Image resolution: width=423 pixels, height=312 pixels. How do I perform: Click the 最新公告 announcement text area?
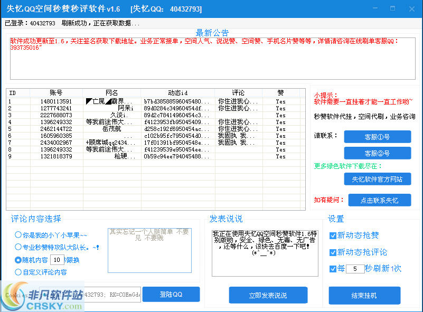coord(213,59)
